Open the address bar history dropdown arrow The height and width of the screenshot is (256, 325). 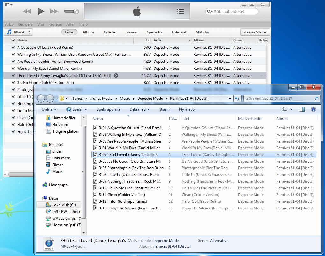click(230, 99)
